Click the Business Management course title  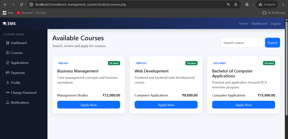click(x=78, y=71)
